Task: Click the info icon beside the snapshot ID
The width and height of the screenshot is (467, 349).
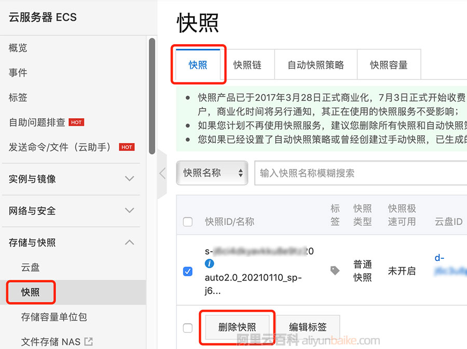Action: tap(210, 263)
